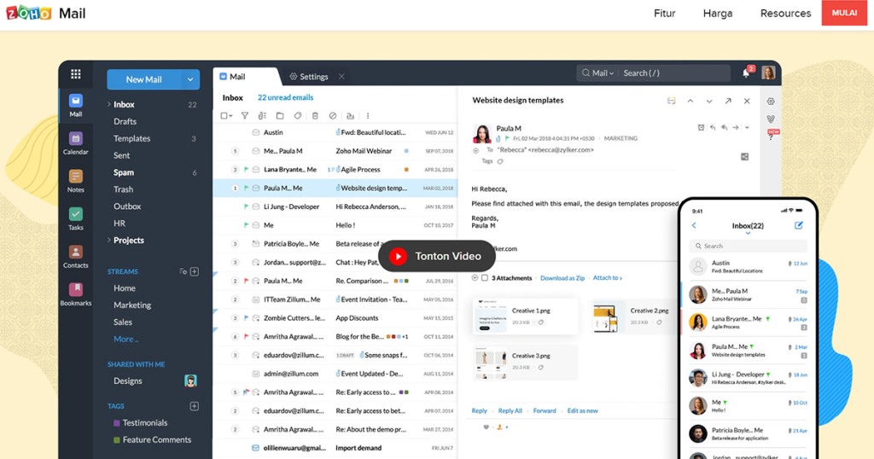Viewport: 874px width, 459px height.
Task: Click the share icon in email pane
Action: pos(744,156)
